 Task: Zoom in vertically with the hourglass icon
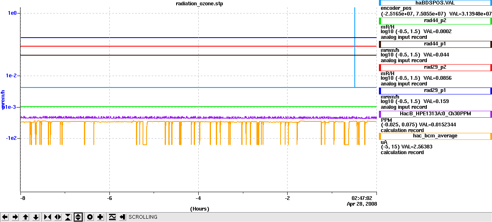tap(68, 217)
